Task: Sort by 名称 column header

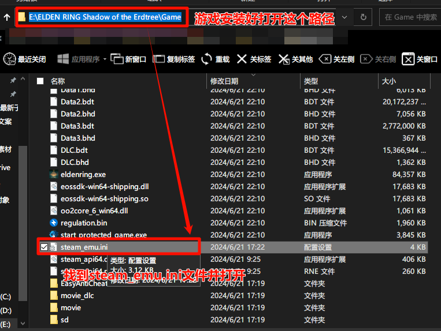Action: tap(58, 81)
